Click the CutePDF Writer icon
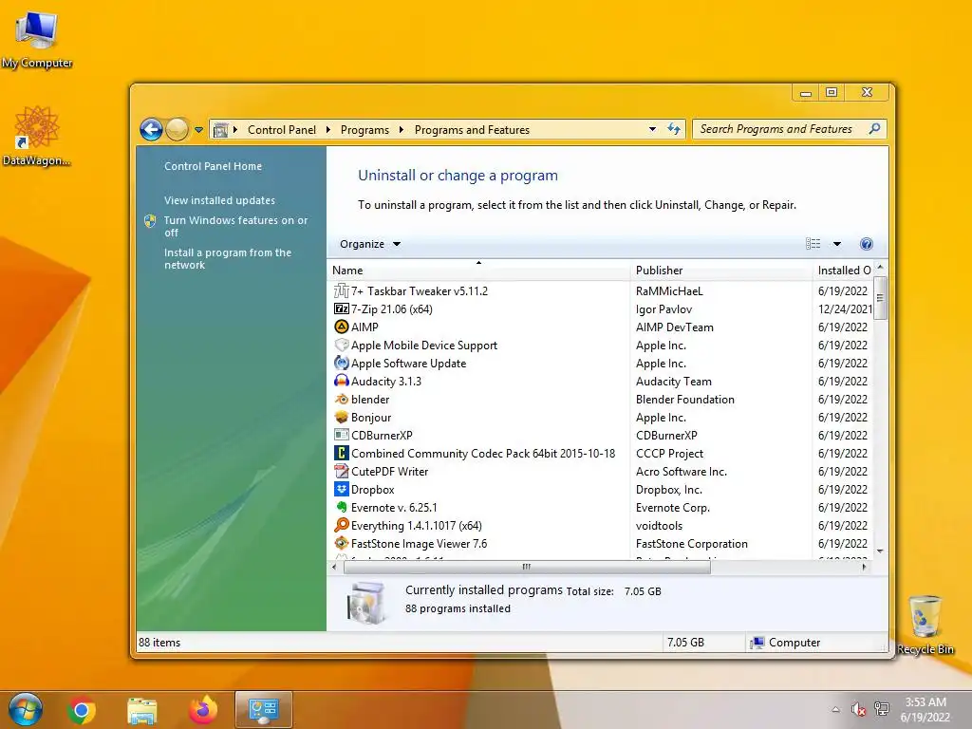 coord(342,471)
